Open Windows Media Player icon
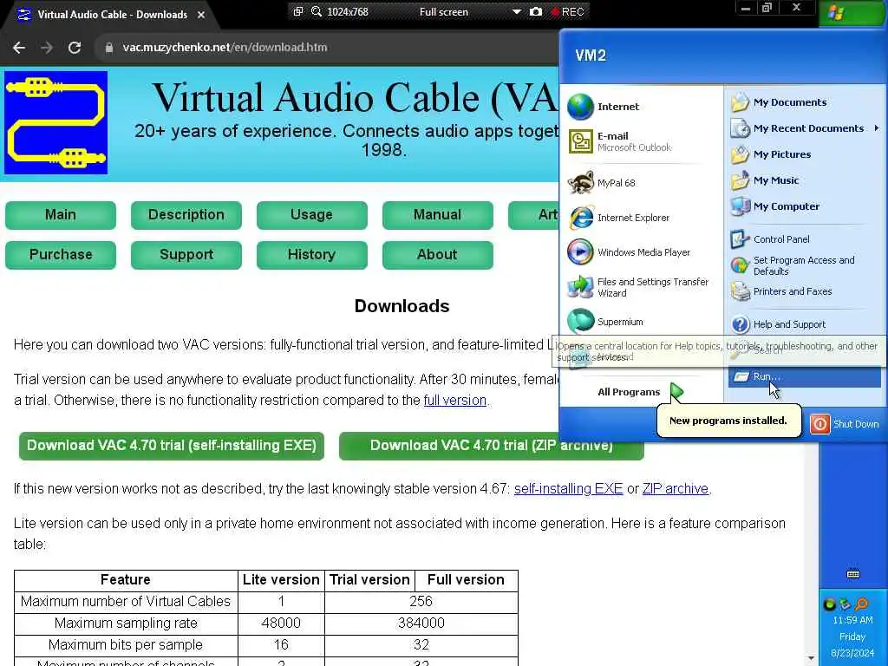888x666 pixels. pyautogui.click(x=580, y=252)
